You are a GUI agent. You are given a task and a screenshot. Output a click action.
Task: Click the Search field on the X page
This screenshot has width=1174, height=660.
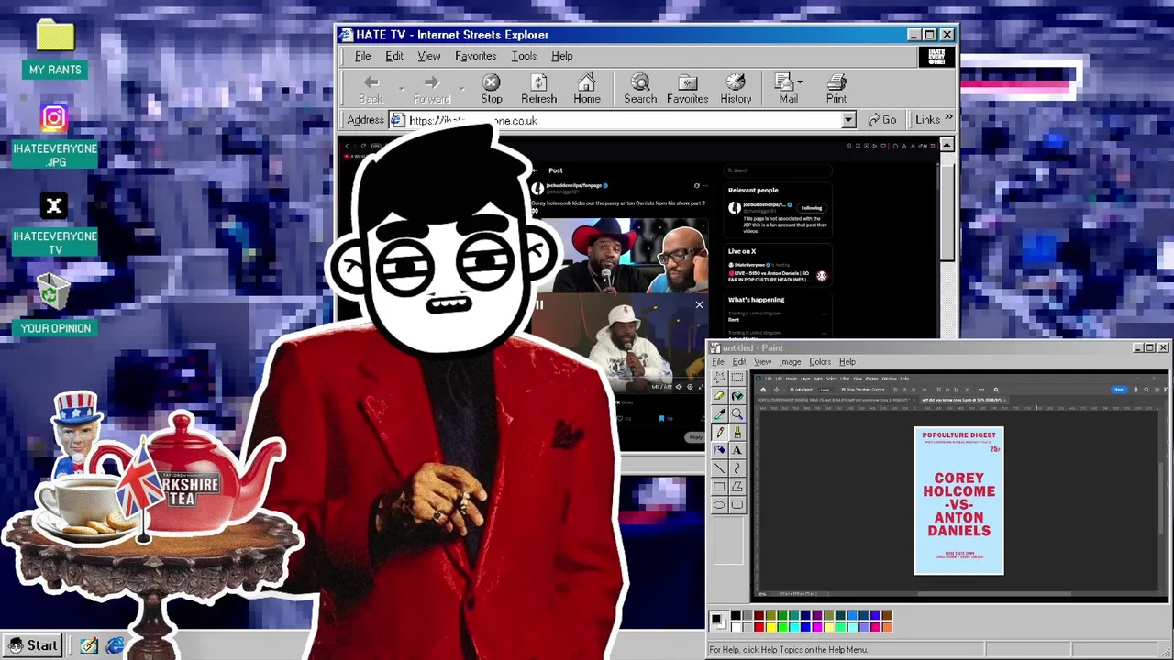778,170
